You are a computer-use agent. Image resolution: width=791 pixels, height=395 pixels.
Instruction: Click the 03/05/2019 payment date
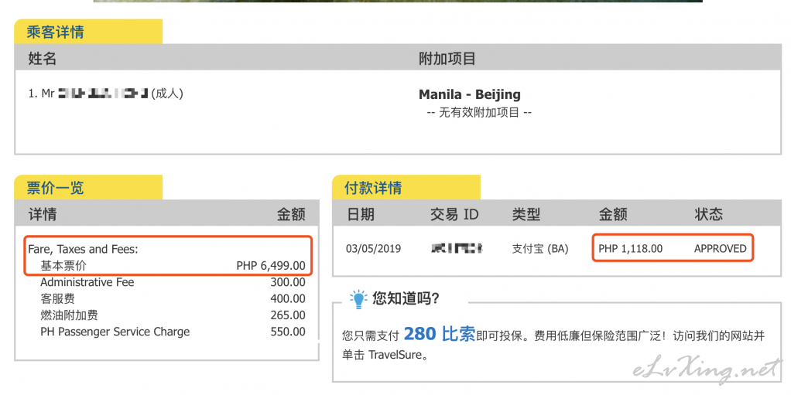point(373,248)
